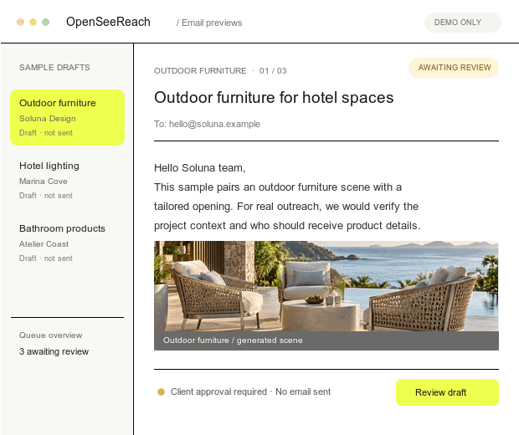Click the red window dot
519x435 pixels.
[21, 22]
